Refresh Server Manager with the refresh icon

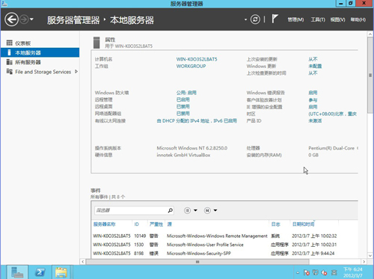point(255,19)
